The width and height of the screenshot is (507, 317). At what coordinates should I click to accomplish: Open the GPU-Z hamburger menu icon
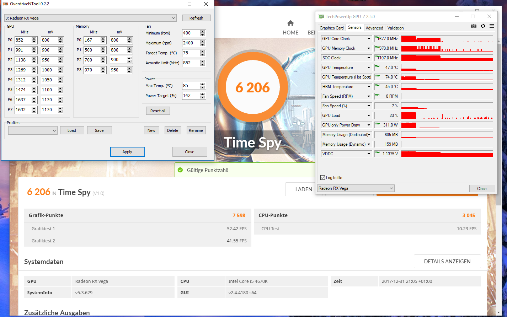tap(492, 26)
